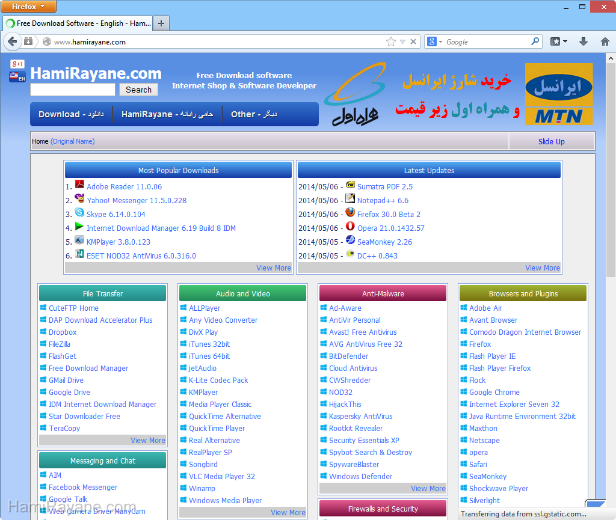The height and width of the screenshot is (520, 616).
Task: Expand the bookmarks button dropdown arrow
Action: pyautogui.click(x=565, y=41)
